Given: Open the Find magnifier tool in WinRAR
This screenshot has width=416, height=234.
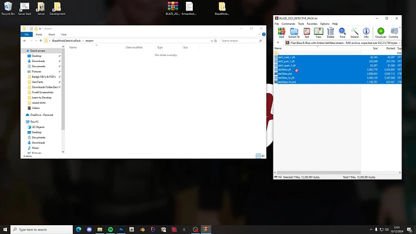Looking at the screenshot, I should (x=342, y=33).
